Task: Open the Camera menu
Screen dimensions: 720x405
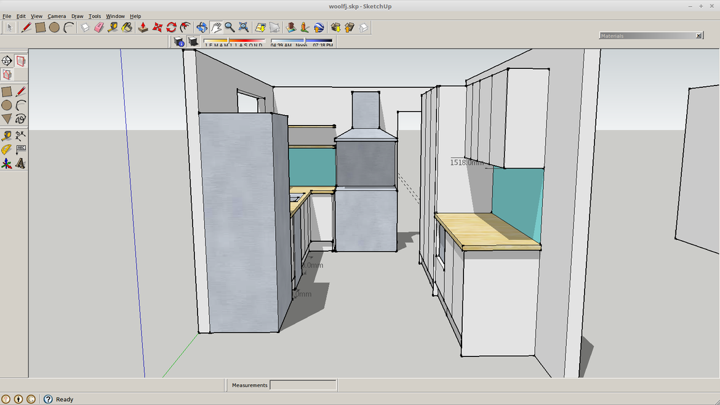Action: (57, 16)
